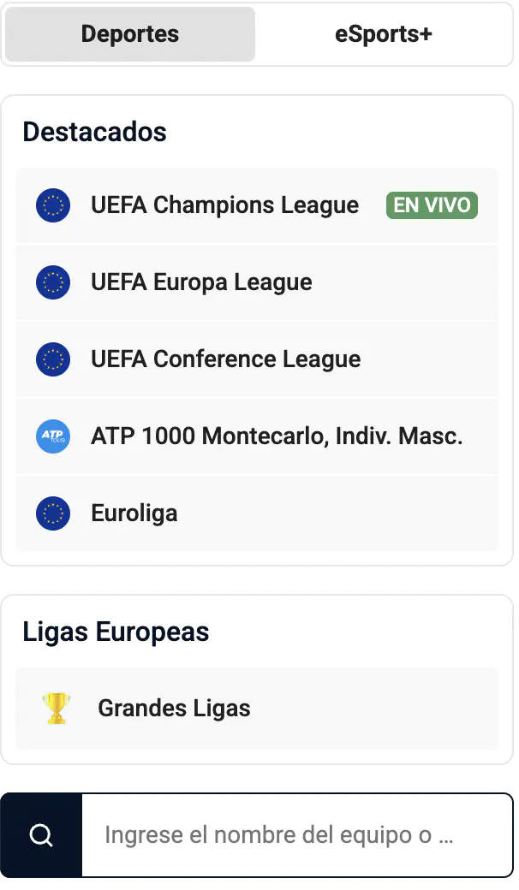The image size is (519, 890).
Task: Open the UEFA Conference League text link
Action: click(x=225, y=359)
